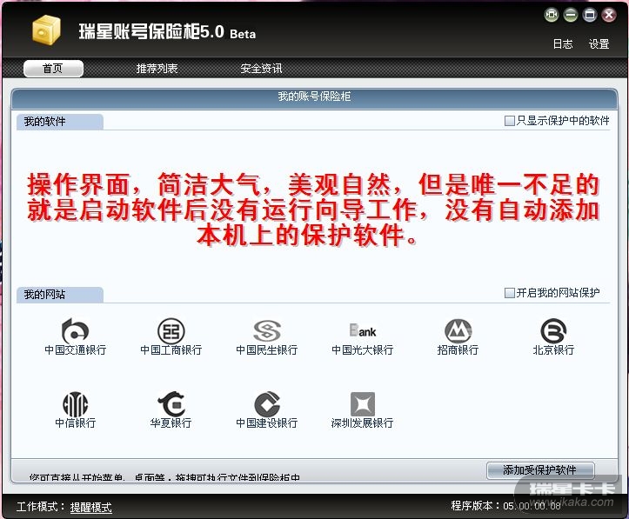Open the 日志 menu
629x519 pixels.
[x=563, y=44]
